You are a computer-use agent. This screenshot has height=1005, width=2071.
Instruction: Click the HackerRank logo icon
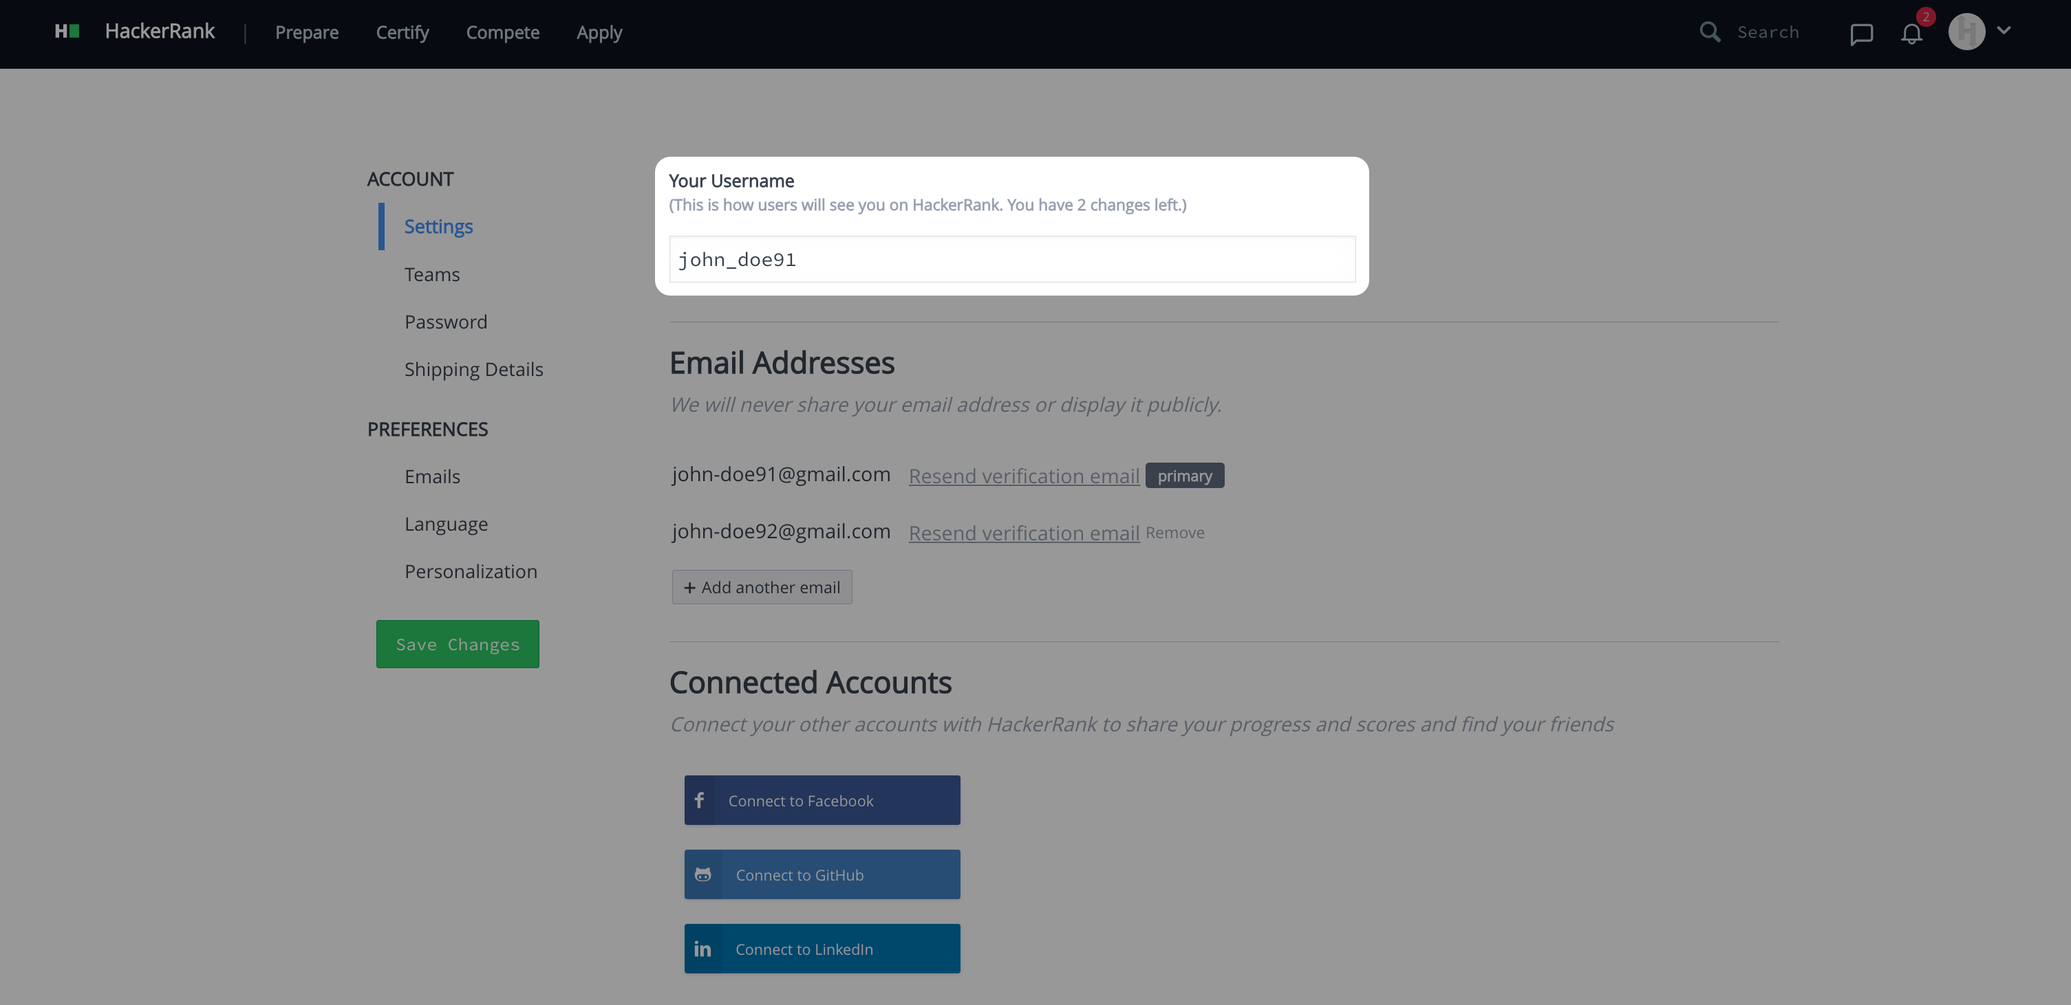pos(67,32)
